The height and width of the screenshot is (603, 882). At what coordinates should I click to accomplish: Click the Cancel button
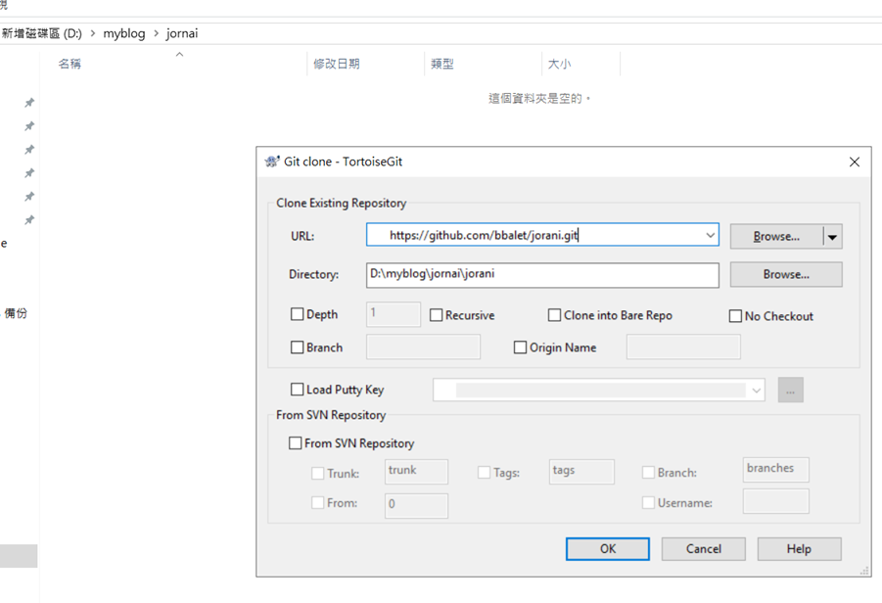(x=703, y=549)
